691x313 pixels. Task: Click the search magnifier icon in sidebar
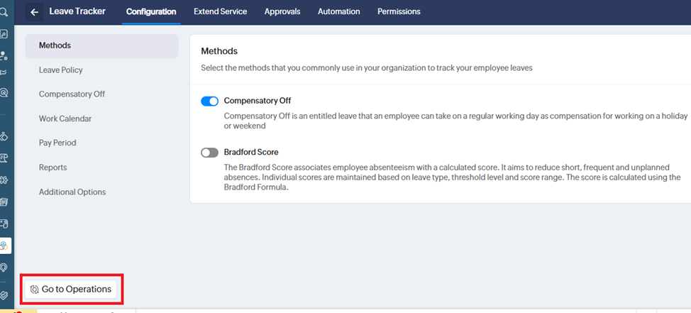(x=4, y=12)
